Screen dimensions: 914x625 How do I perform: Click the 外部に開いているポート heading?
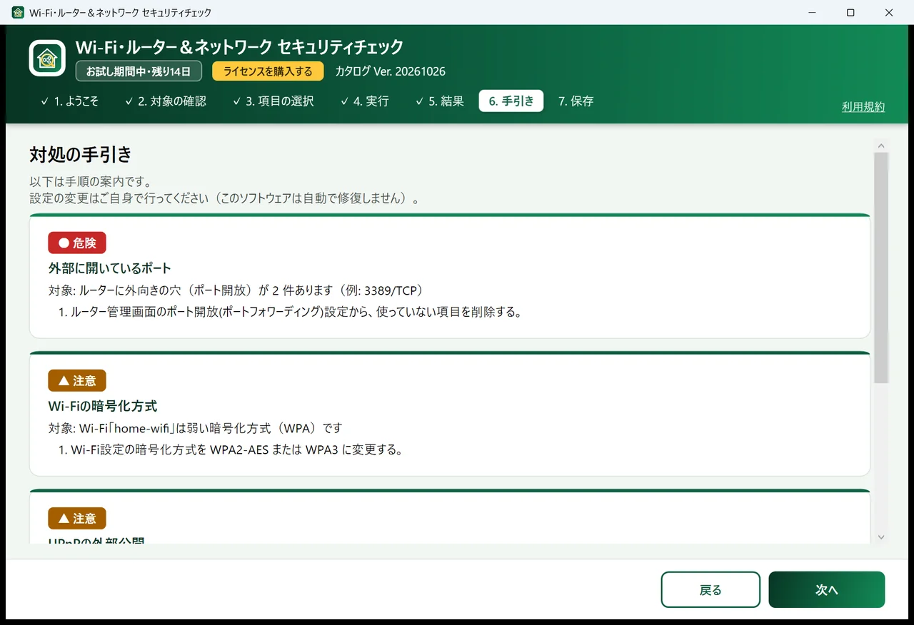point(110,268)
